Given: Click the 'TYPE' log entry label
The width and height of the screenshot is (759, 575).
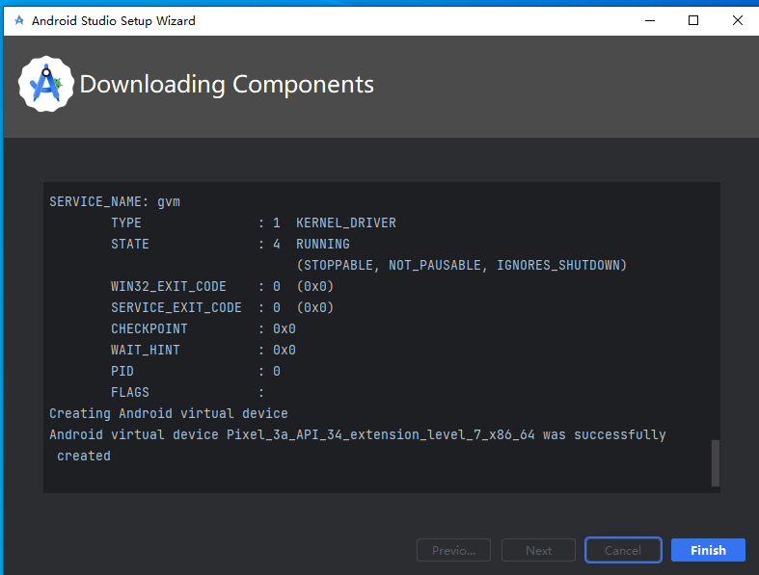Looking at the screenshot, I should [125, 222].
